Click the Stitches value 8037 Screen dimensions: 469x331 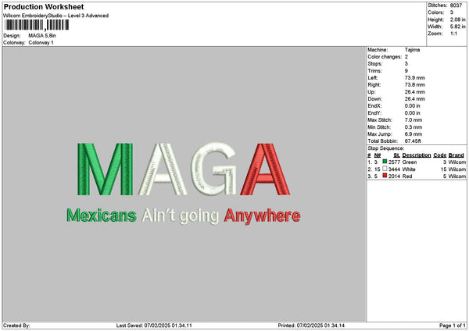click(456, 5)
